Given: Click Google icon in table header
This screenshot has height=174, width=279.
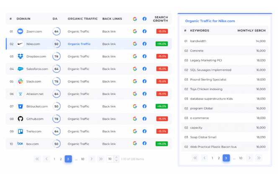Looking at the screenshot, I should [135, 19].
